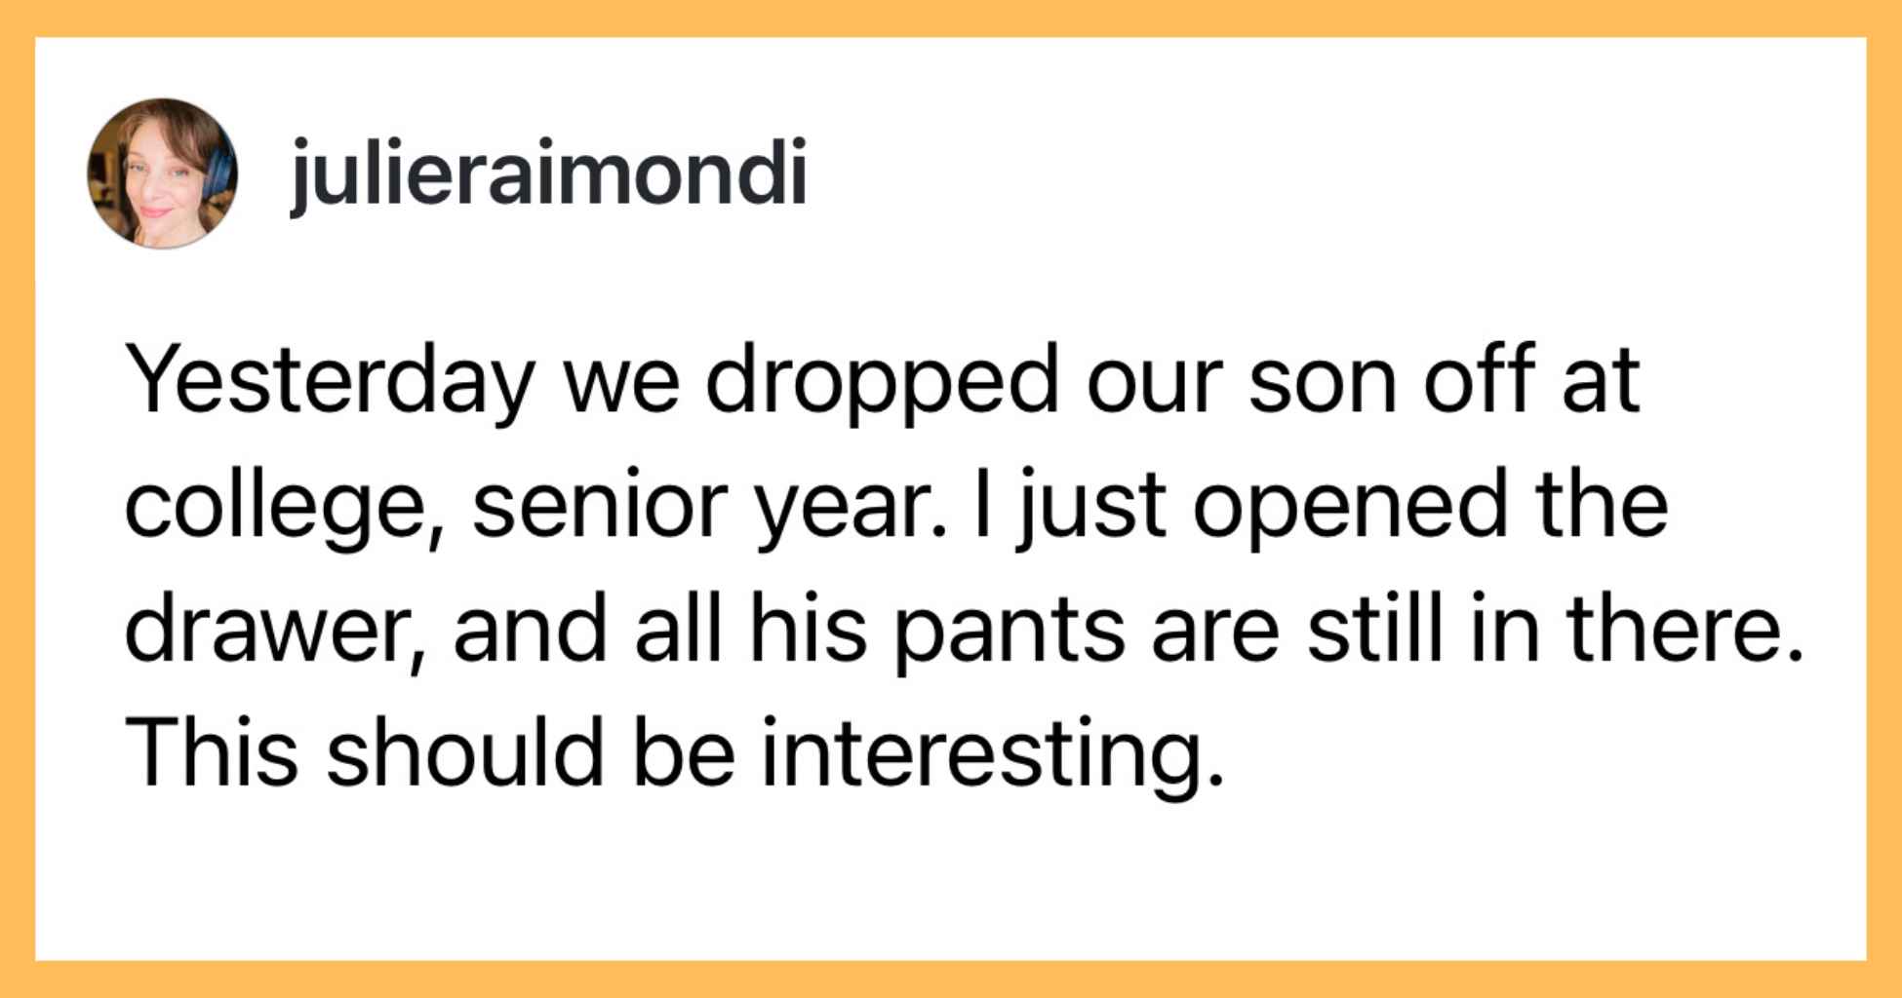The height and width of the screenshot is (998, 1902).
Task: Open the julieraimondi username link
Action: 549,173
